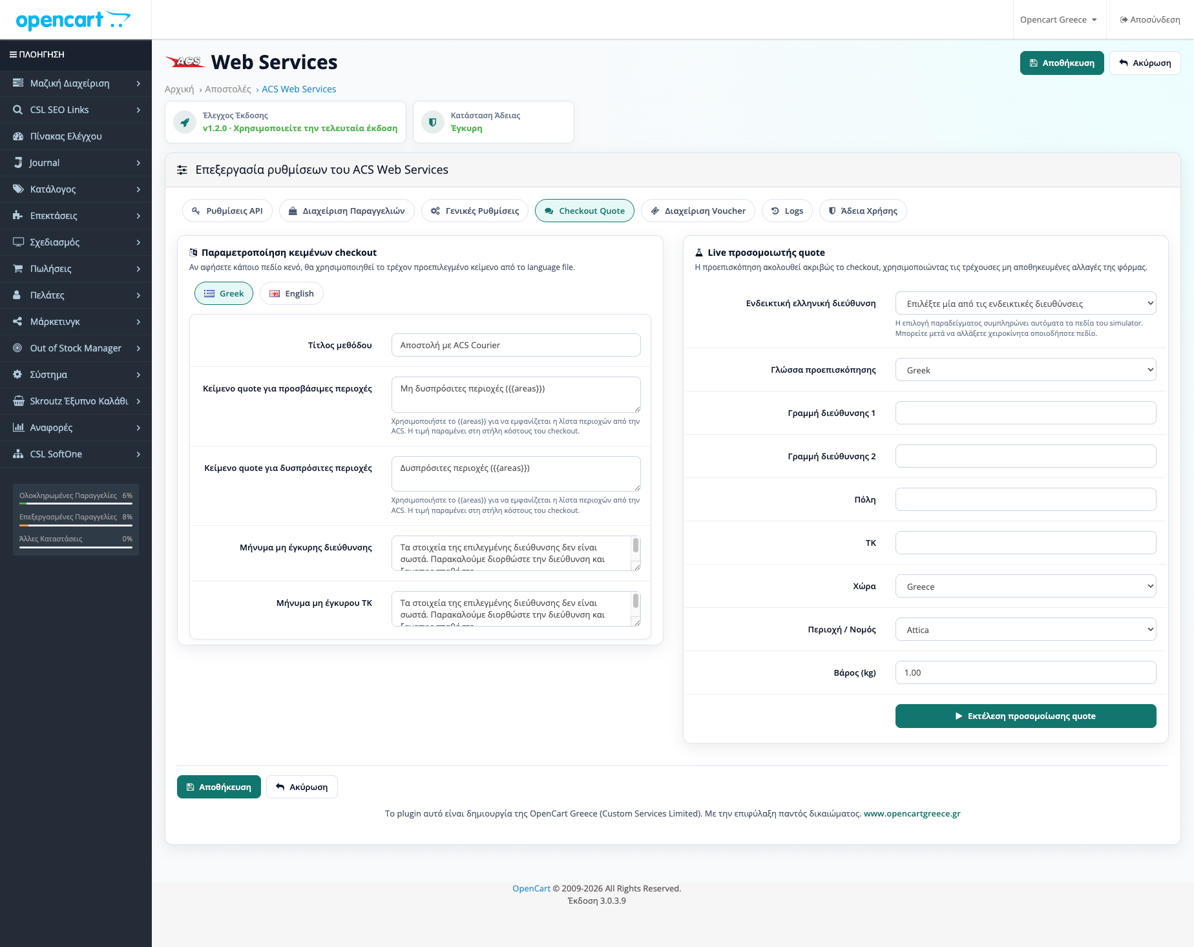Click the Άλλες Καταστάσεις progress bar

tap(76, 547)
